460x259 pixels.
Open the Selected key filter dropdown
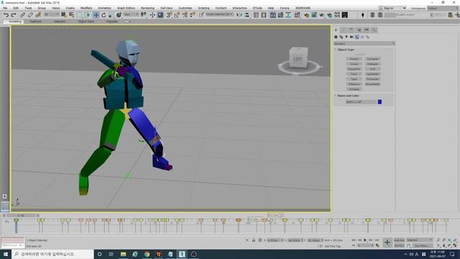coord(420,240)
